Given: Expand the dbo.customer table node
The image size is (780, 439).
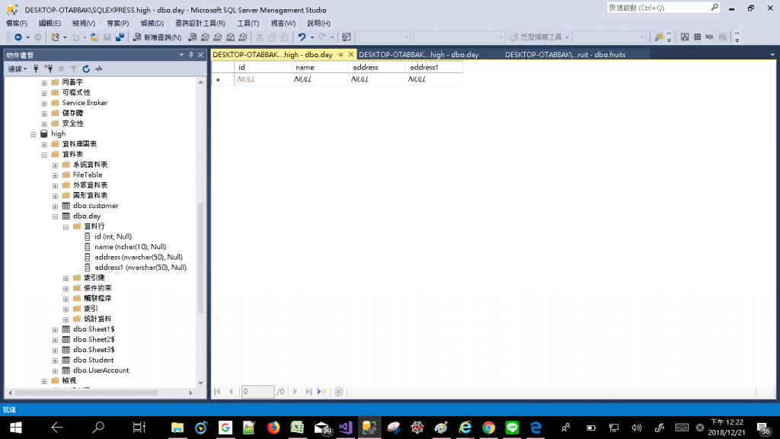Looking at the screenshot, I should [x=55, y=206].
